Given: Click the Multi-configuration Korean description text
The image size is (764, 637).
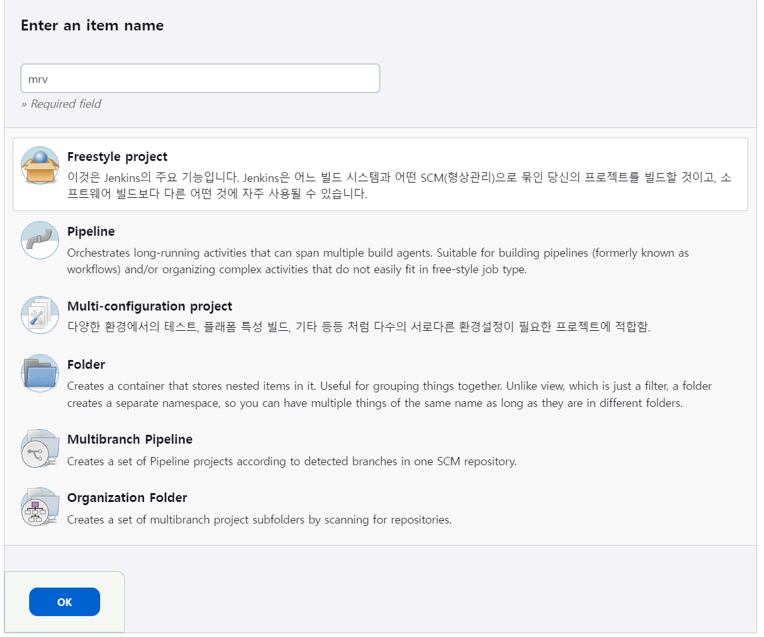Looking at the screenshot, I should (359, 327).
